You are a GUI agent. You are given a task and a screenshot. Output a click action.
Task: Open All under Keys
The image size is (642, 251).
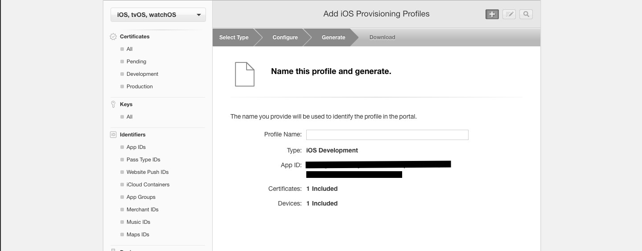tap(129, 117)
